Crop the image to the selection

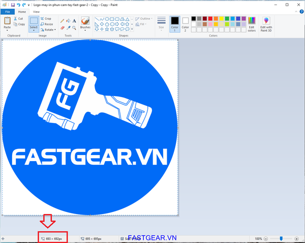click(x=46, y=18)
